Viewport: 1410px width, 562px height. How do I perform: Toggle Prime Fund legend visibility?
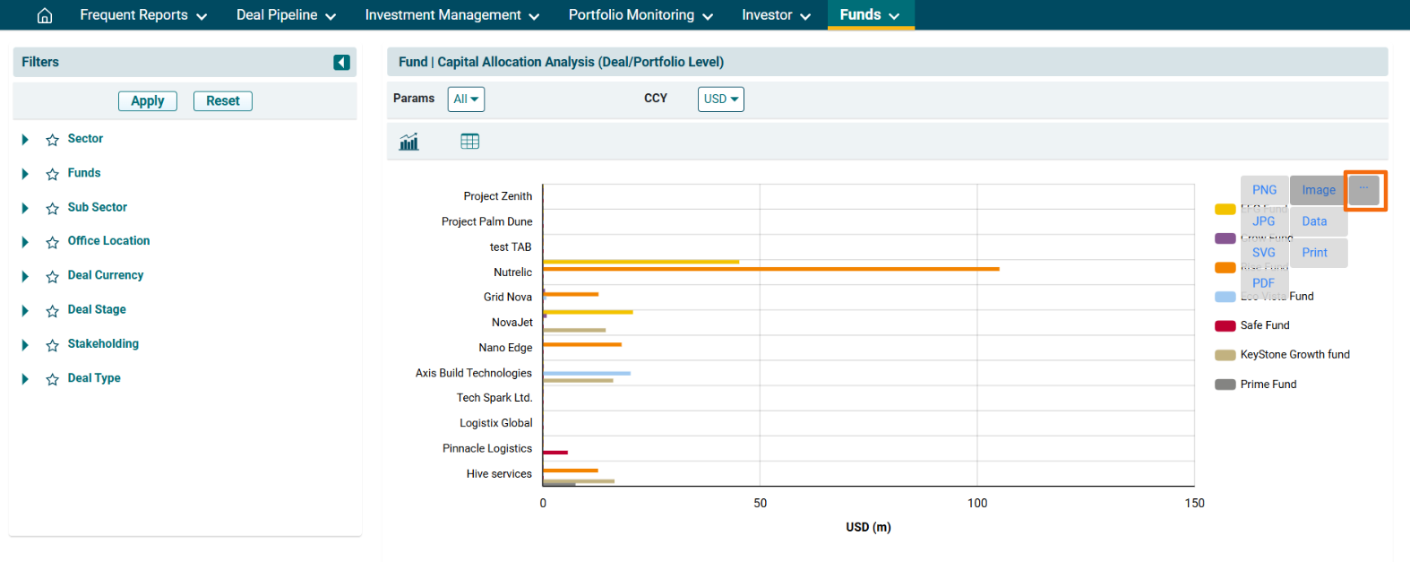(x=1268, y=385)
